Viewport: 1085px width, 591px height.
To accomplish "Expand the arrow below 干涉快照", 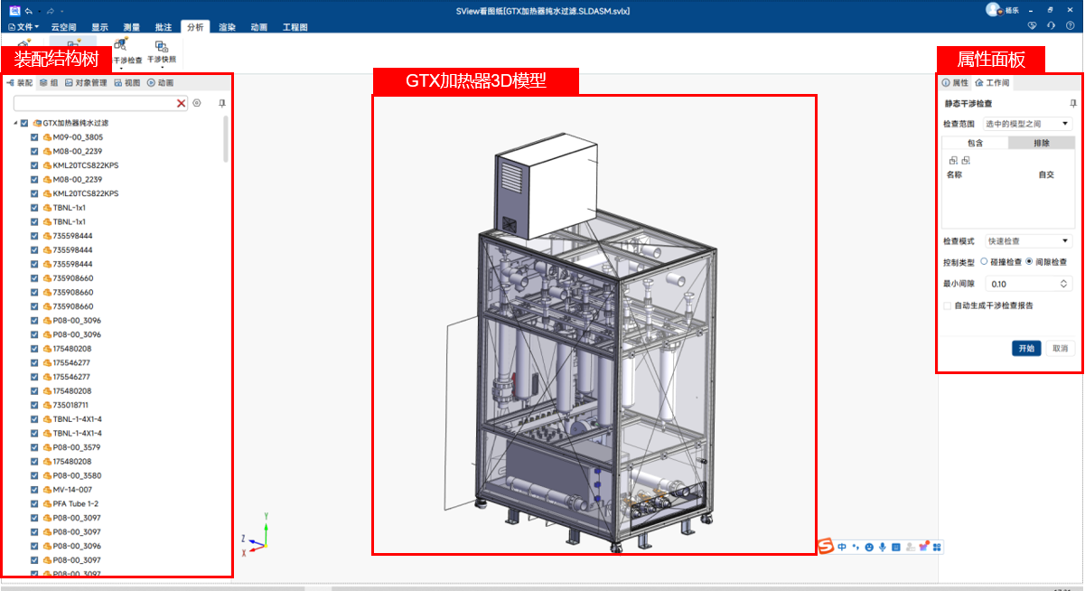I will pyautogui.click(x=162, y=67).
